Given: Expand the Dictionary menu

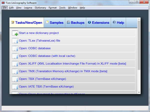Looking at the screenshot, I should (40, 8).
